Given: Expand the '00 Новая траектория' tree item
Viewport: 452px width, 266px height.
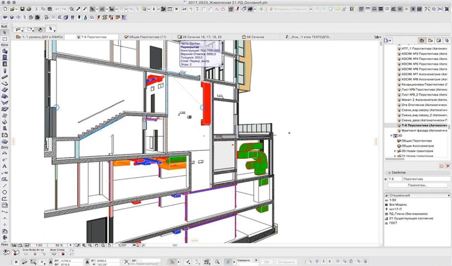Looking at the screenshot, I should pyautogui.click(x=395, y=151).
